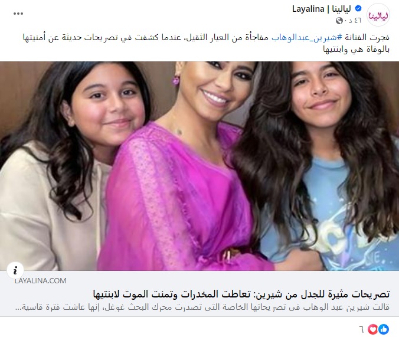This screenshot has width=399, height=337.
Task: Click the post caption text starting with فجرت الفنانة
Action: 206,43
